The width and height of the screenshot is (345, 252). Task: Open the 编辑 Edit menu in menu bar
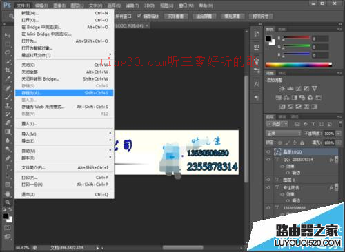[x=41, y=5]
